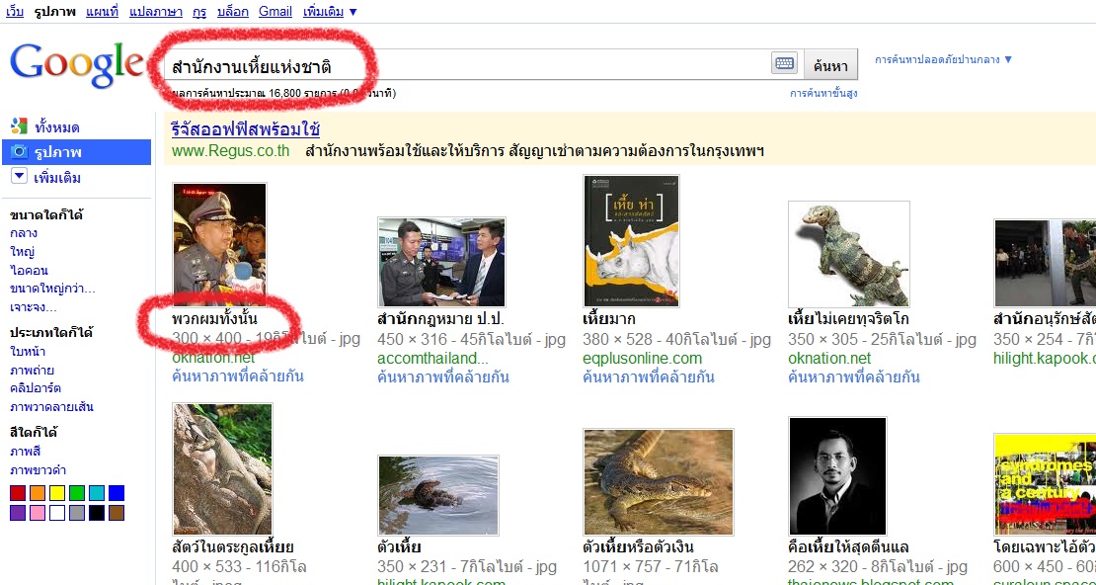This screenshot has width=1096, height=585.
Task: Open the แผนที่ (Maps) top link
Action: [x=102, y=11]
